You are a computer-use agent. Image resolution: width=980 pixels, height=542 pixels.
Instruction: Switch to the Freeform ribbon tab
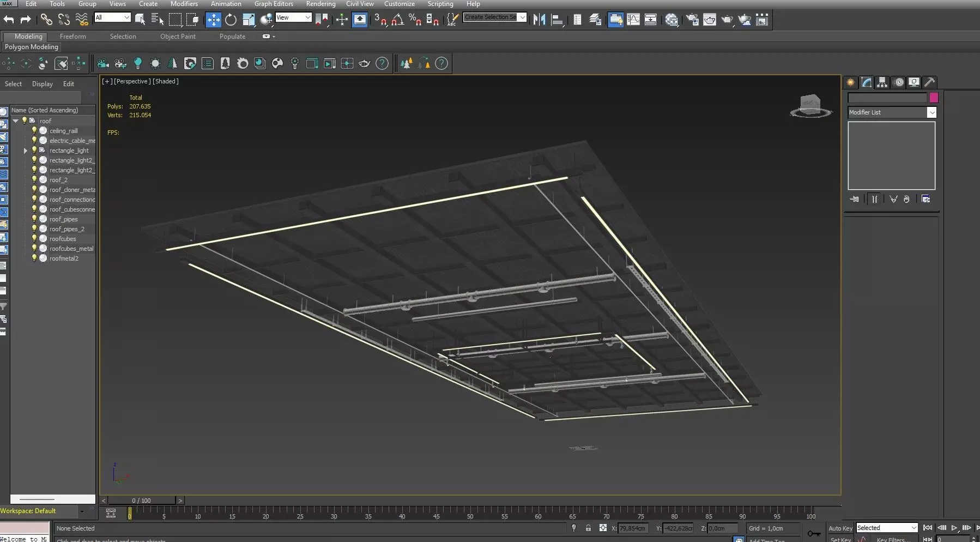[x=73, y=37]
